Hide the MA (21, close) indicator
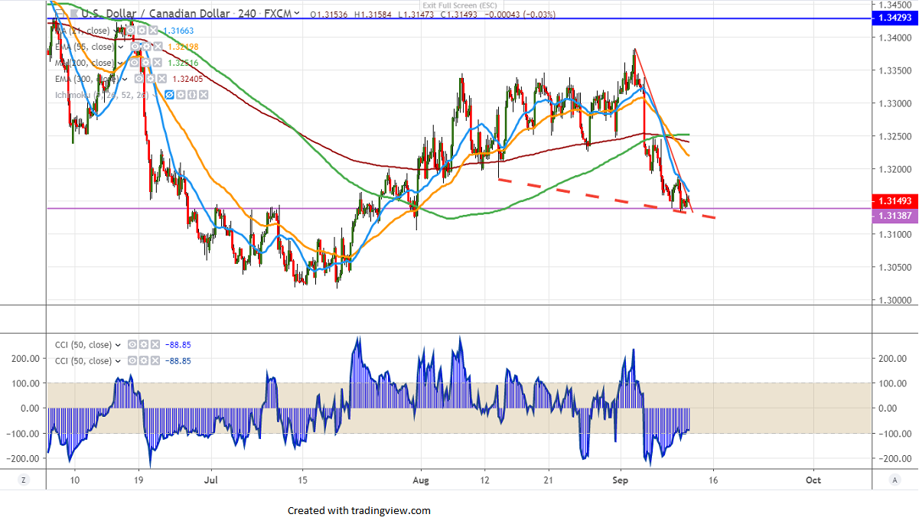Image resolution: width=919 pixels, height=524 pixels. (x=130, y=31)
